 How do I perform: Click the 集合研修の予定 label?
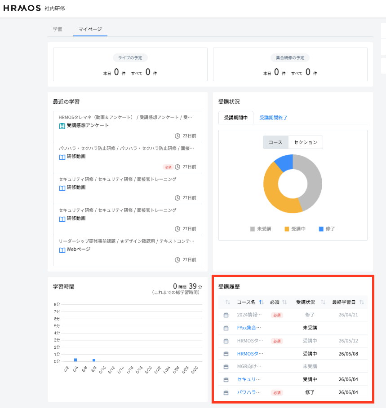click(x=290, y=58)
